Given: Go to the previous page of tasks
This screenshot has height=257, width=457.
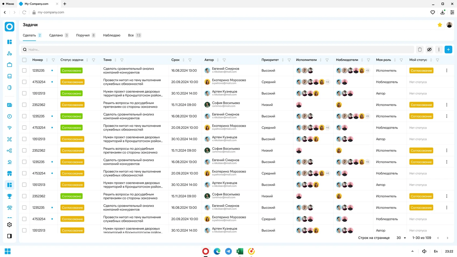Looking at the screenshot, I should pos(438,238).
